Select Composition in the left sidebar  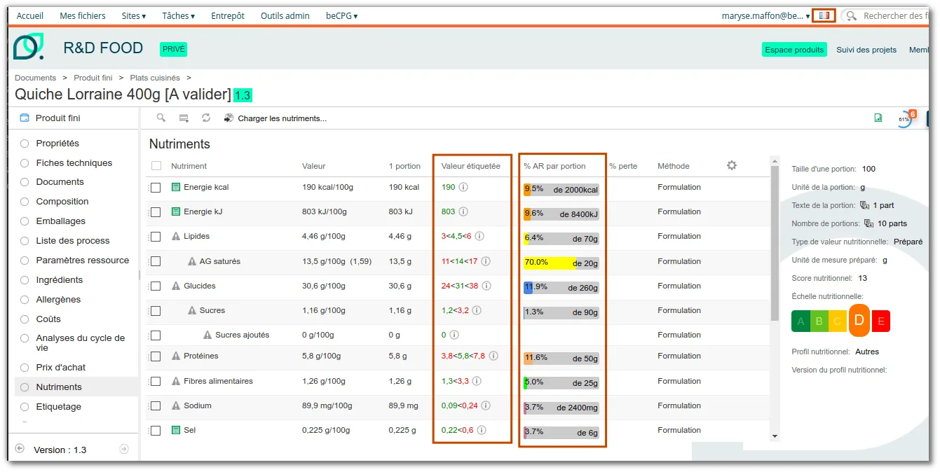pyautogui.click(x=62, y=202)
